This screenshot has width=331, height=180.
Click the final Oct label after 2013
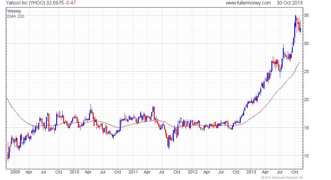pyautogui.click(x=295, y=172)
